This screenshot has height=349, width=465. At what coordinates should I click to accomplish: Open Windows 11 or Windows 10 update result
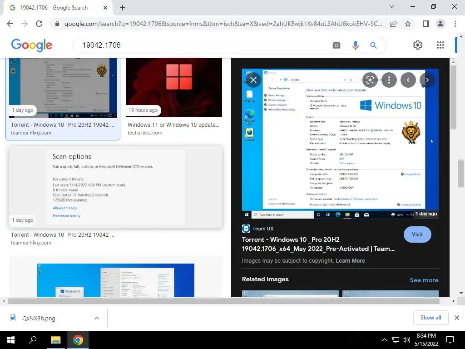pos(173,125)
